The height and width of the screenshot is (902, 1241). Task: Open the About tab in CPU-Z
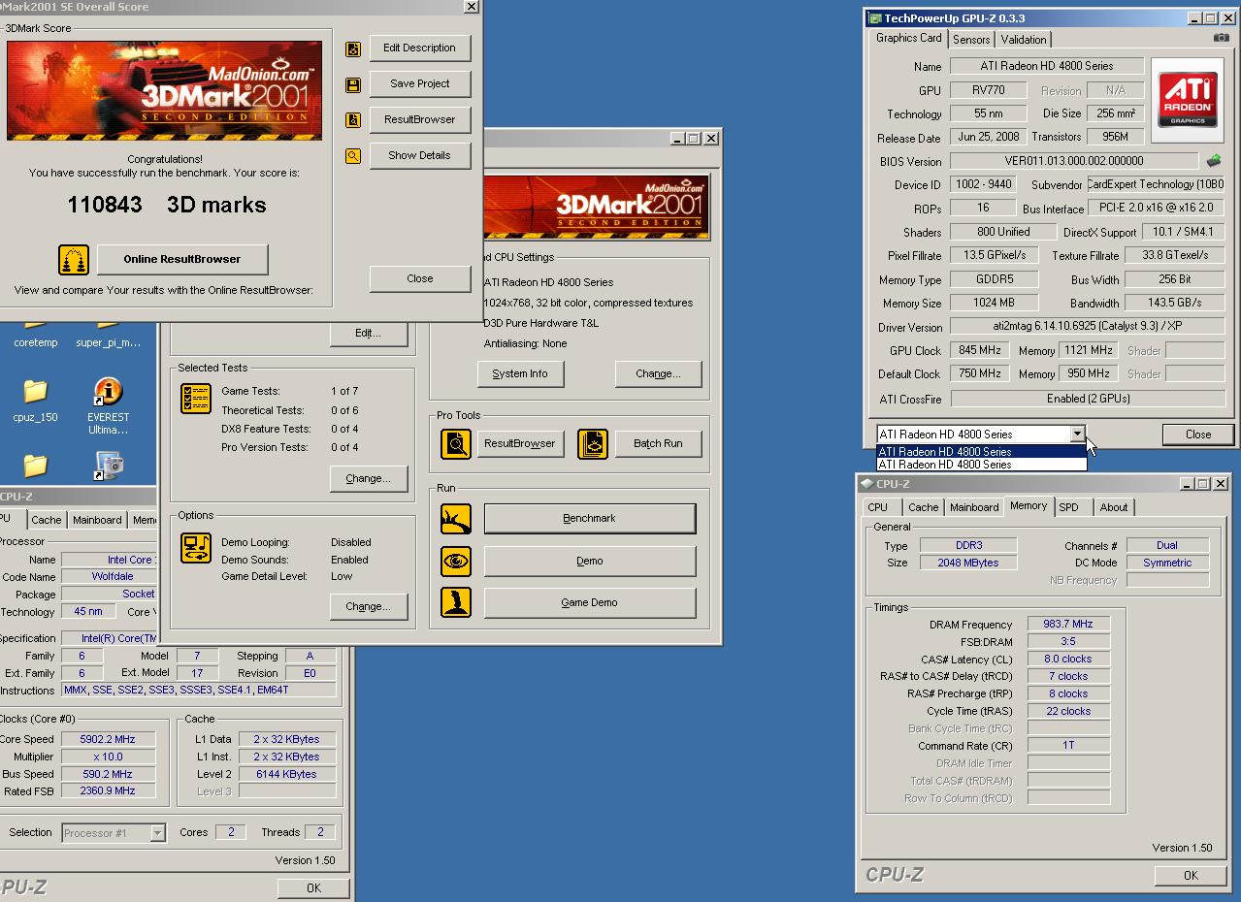click(x=1114, y=507)
